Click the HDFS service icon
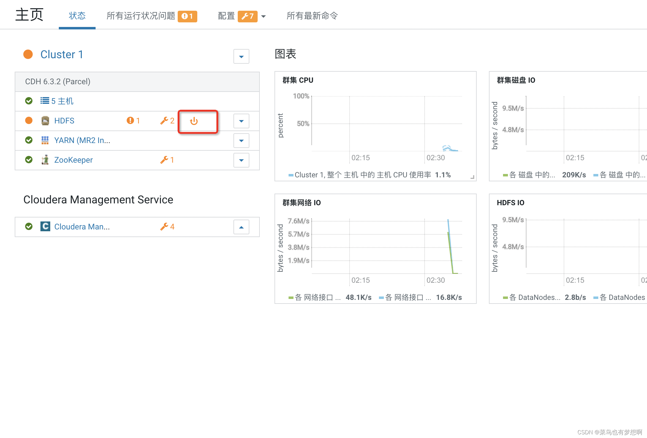The width and height of the screenshot is (647, 438). click(x=45, y=121)
